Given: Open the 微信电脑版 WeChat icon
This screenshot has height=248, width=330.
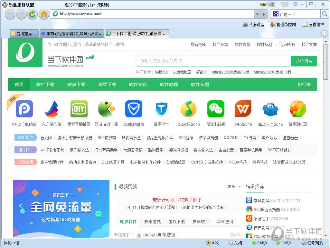Looking at the screenshot, I should tap(216, 109).
